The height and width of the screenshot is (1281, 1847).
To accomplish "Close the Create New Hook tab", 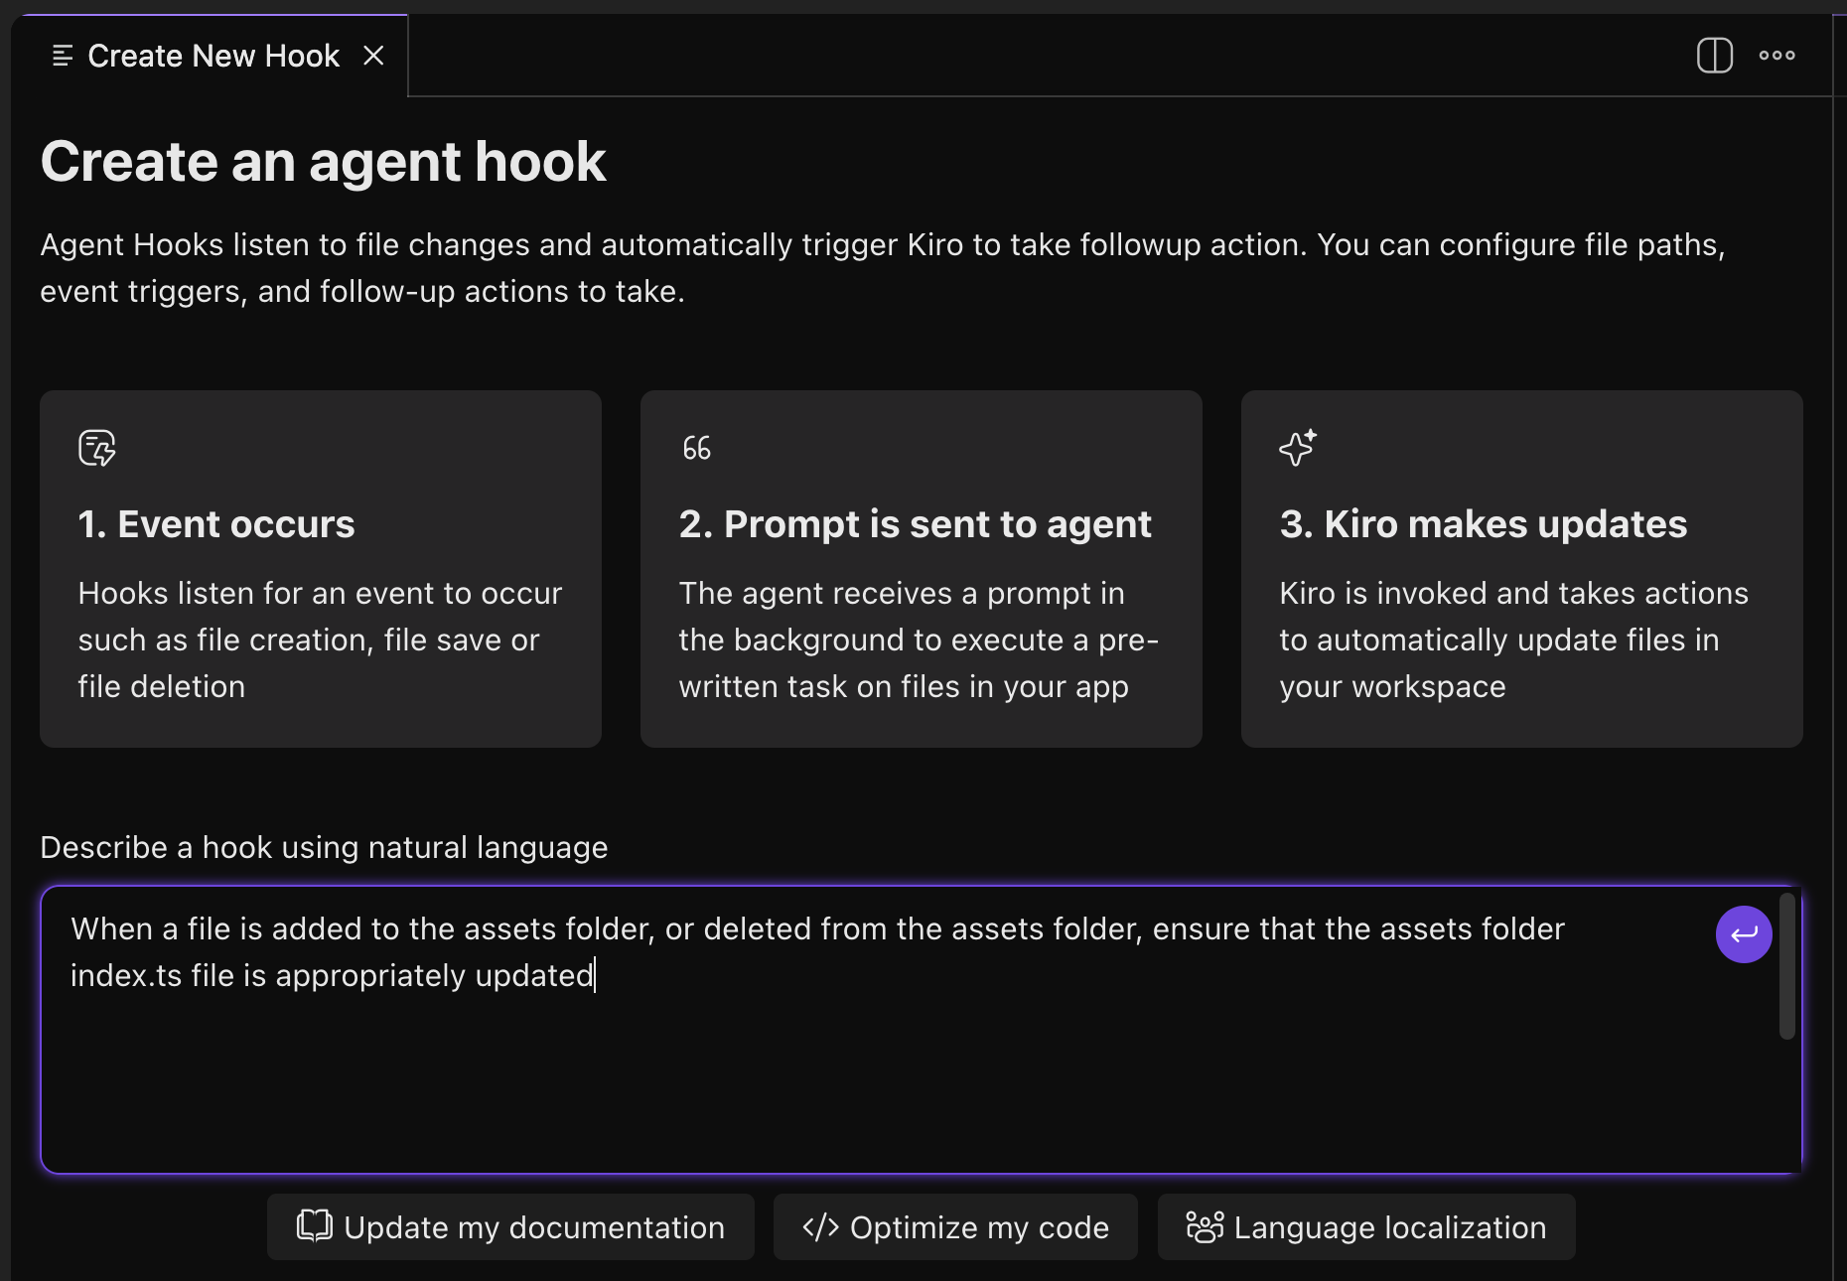I will (373, 56).
